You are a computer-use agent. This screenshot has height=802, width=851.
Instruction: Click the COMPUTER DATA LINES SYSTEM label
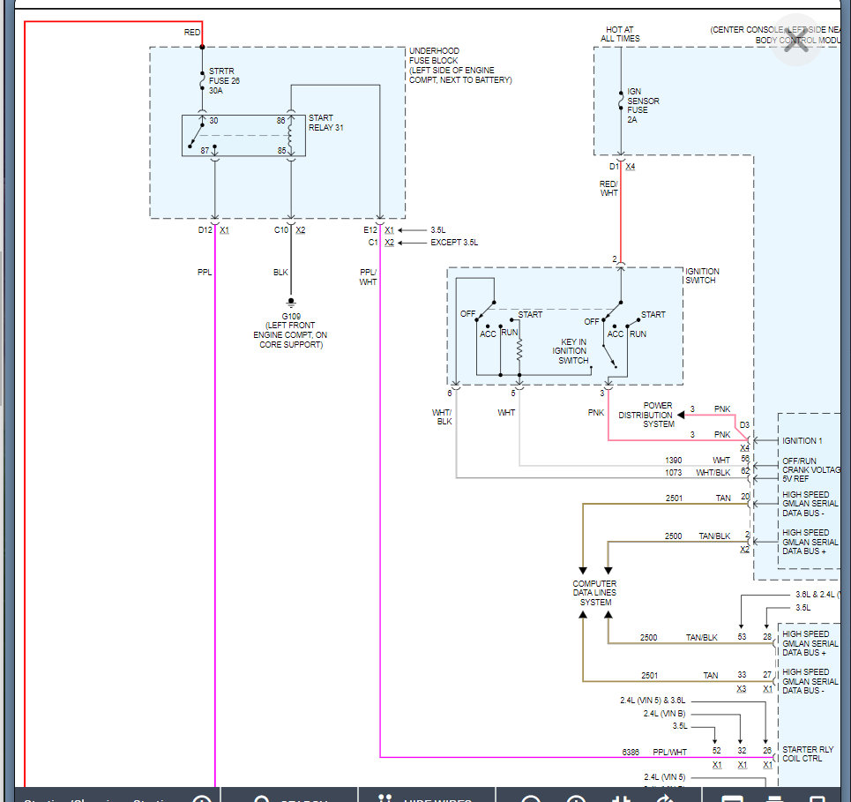click(x=594, y=593)
